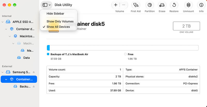Select the dimmed Macin... drive icon
Image resolution: width=207 pixels, height=107 pixels.
tap(19, 43)
